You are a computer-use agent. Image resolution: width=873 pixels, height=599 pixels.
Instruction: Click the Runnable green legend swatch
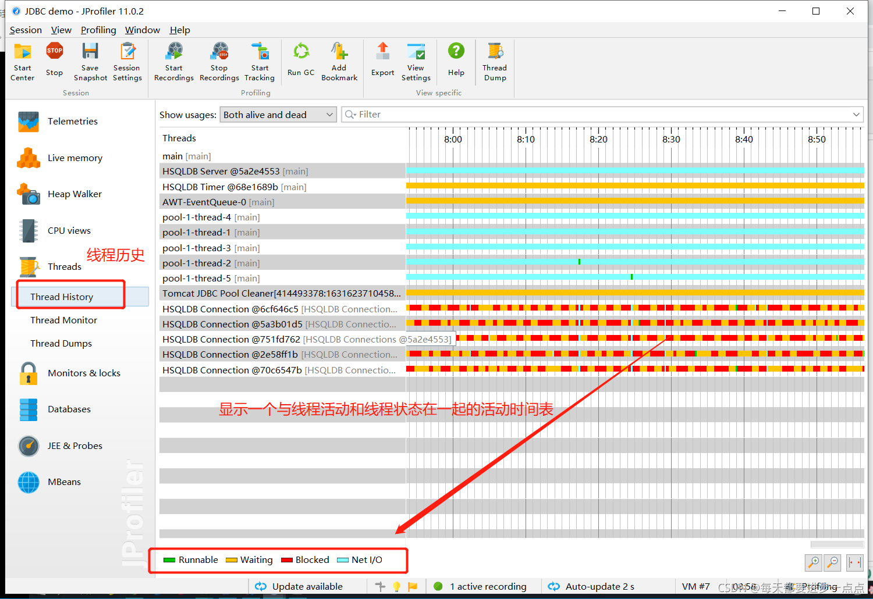[x=169, y=560]
